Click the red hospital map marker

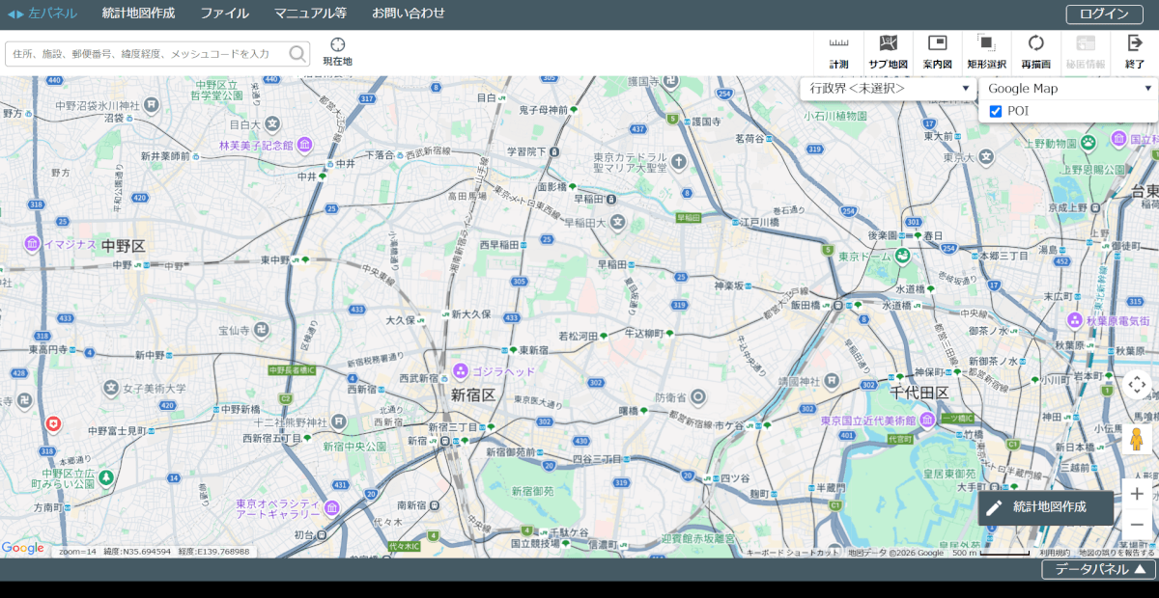point(54,423)
